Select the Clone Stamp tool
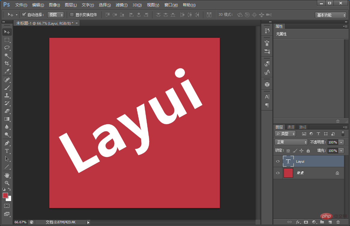Screen dimensions: 350x226 pos(7,95)
